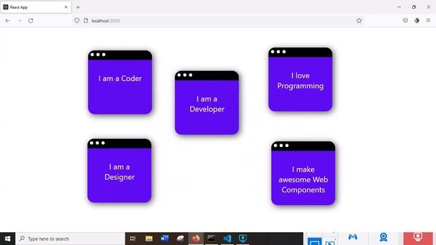
Task: Restore down the browser window
Action: point(414,7)
